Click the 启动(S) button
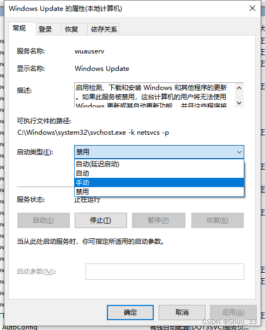Image resolution: width=265 pixels, height=330 pixels. [44, 220]
